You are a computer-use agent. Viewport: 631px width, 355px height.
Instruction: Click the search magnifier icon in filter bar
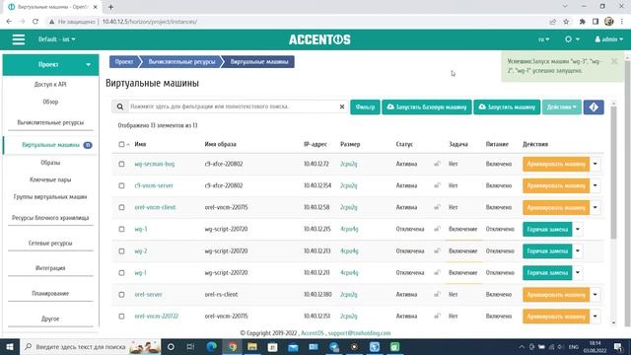(x=120, y=106)
